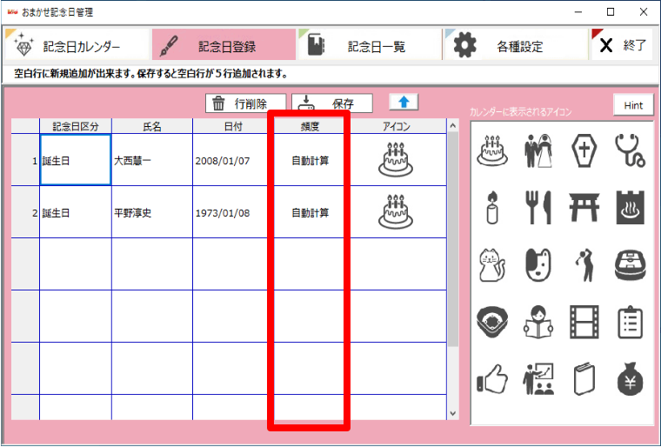
Task: Select the yen money bag icon
Action: click(x=631, y=378)
